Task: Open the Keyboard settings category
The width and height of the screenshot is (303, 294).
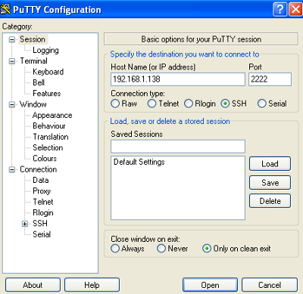Action: [x=48, y=72]
